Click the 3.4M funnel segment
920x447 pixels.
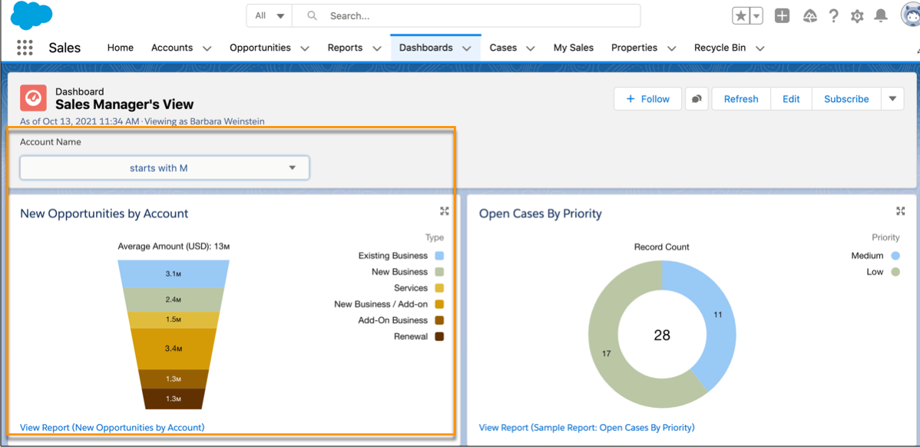(x=174, y=349)
